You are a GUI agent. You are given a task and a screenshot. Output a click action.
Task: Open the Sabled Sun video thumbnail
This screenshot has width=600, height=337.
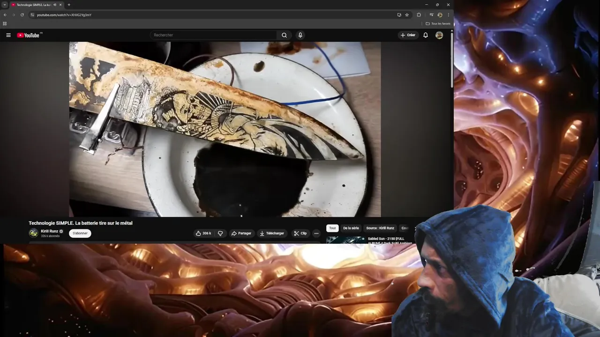345,240
